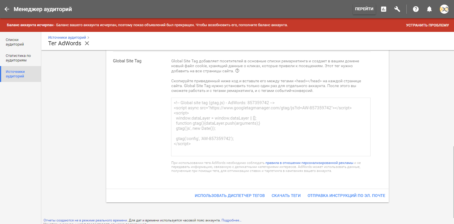Click the vertical page scrollbar
Viewport: 454px width, 224px height.
[453, 182]
